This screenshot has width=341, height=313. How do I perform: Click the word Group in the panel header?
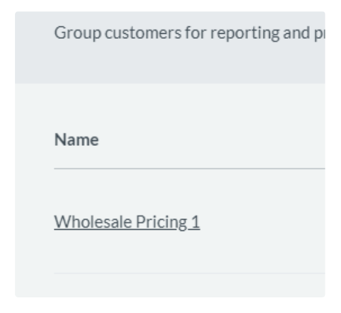pyautogui.click(x=77, y=33)
